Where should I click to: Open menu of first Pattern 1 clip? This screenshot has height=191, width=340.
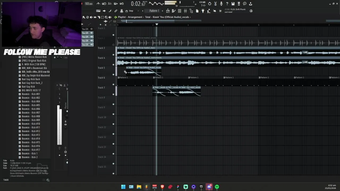(x=118, y=77)
